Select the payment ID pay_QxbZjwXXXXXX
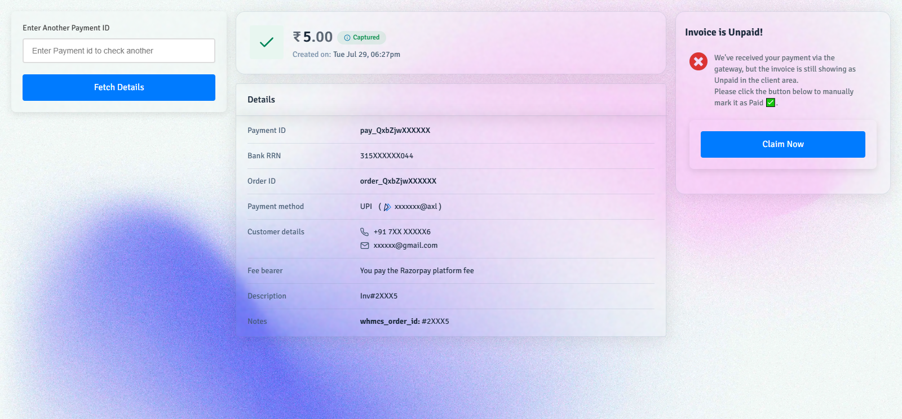The image size is (902, 419). 395,131
